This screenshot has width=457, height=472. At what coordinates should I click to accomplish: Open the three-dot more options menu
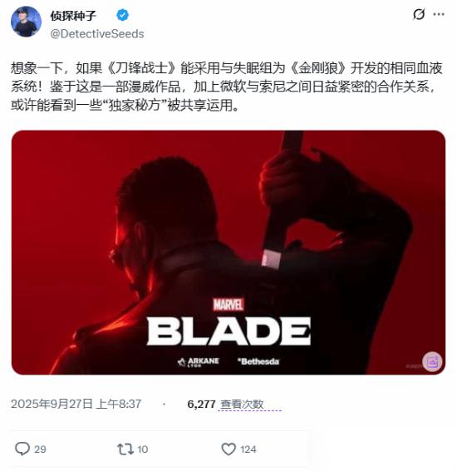coord(439,14)
